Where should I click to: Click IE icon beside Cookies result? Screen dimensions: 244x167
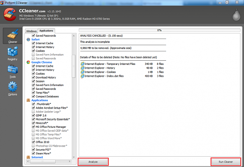tap(82, 72)
